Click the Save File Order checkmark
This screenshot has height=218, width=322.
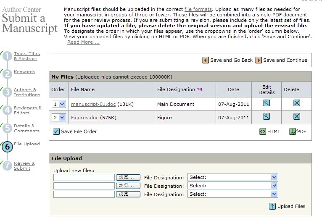tap(56, 131)
